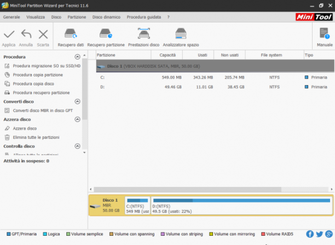Collapse the Converti disco section
The width and height of the screenshot is (335, 245).
pyautogui.click(x=77, y=101)
